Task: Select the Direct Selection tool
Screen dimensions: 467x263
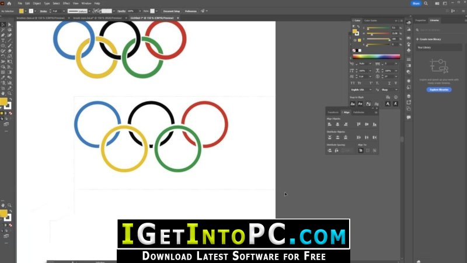Action: 9,25
